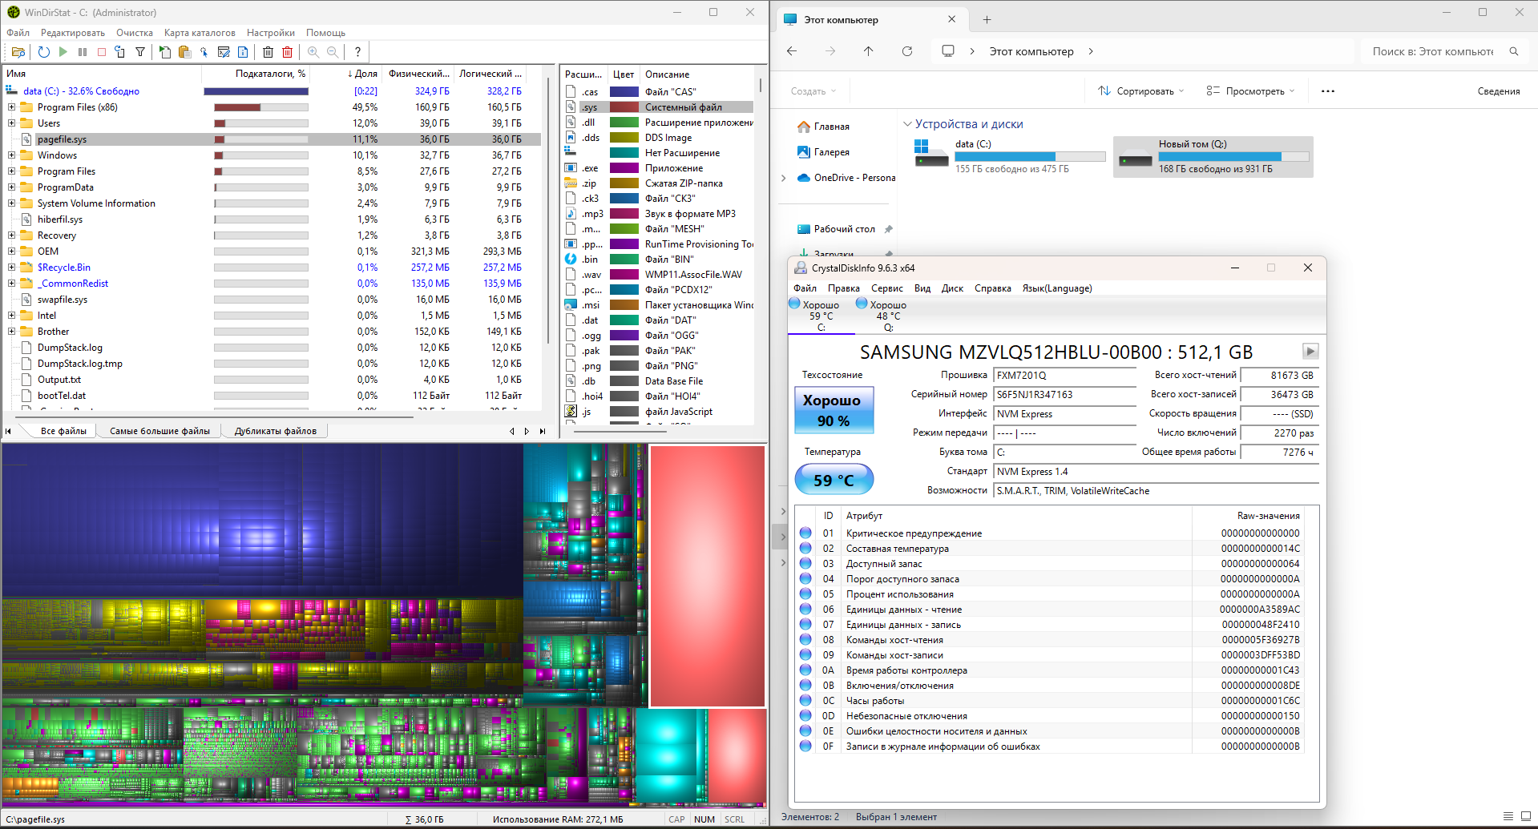This screenshot has height=829, width=1538.
Task: Click the blue file properties info icon
Action: point(243,52)
